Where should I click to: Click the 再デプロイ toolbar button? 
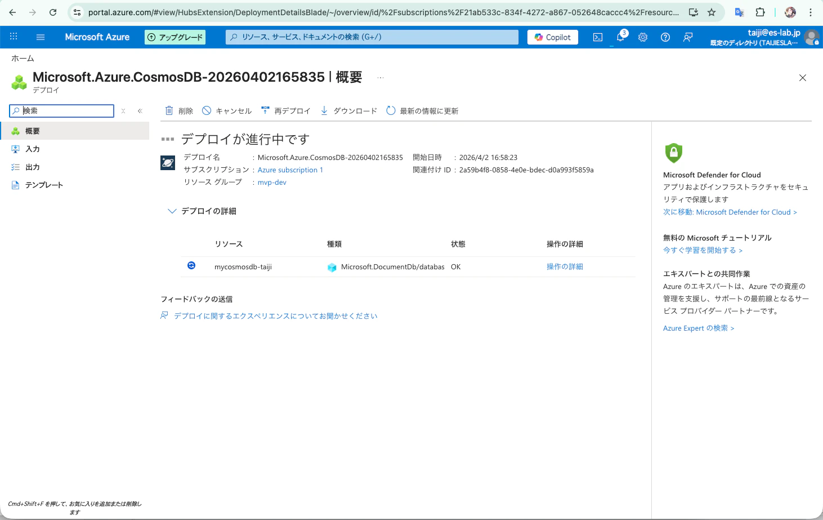[x=286, y=111]
